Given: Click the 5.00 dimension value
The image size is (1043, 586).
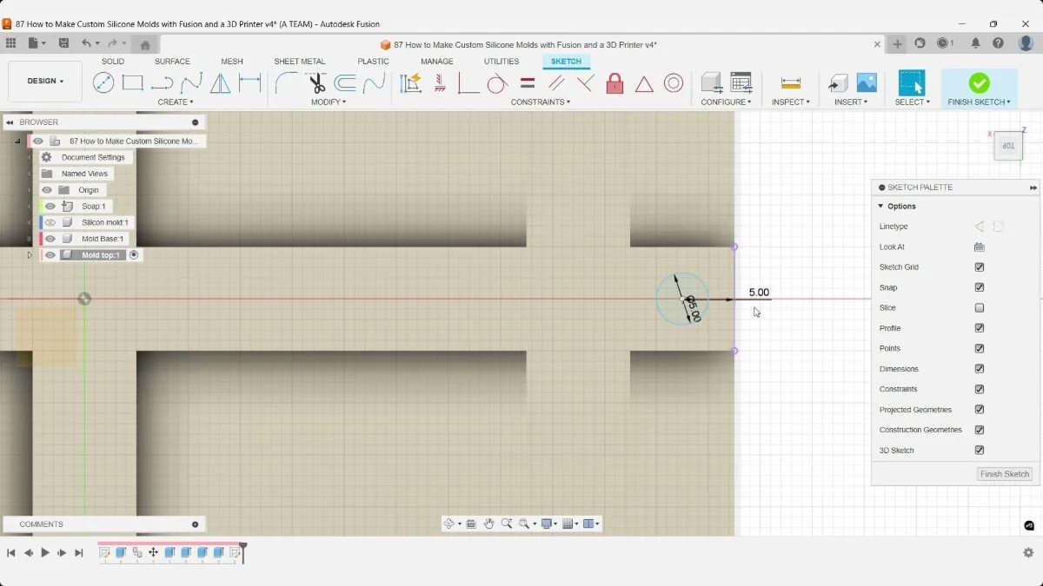Looking at the screenshot, I should click(759, 293).
